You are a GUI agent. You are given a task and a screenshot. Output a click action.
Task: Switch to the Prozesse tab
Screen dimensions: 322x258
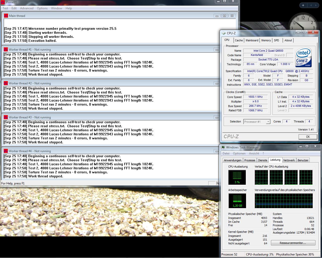(250, 160)
